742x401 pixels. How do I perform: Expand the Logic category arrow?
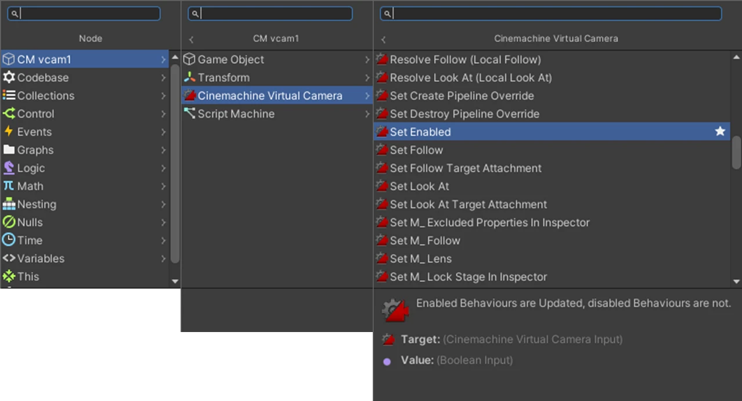(x=163, y=168)
